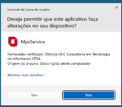Approve the changes with the Sim button
This screenshot has width=122, height=107.
pyautogui.click(x=34, y=95)
